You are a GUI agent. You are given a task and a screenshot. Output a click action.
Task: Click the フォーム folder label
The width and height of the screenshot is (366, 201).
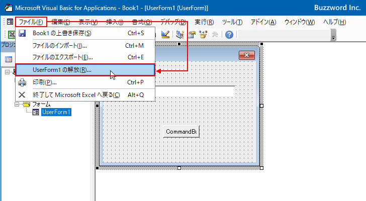coord(41,104)
